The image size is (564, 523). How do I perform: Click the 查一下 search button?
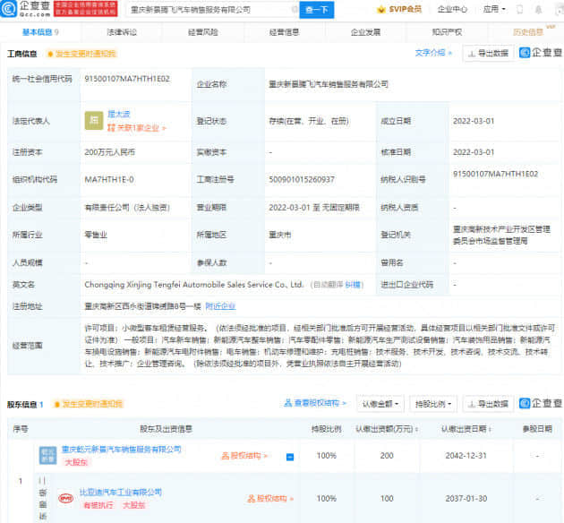317,10
